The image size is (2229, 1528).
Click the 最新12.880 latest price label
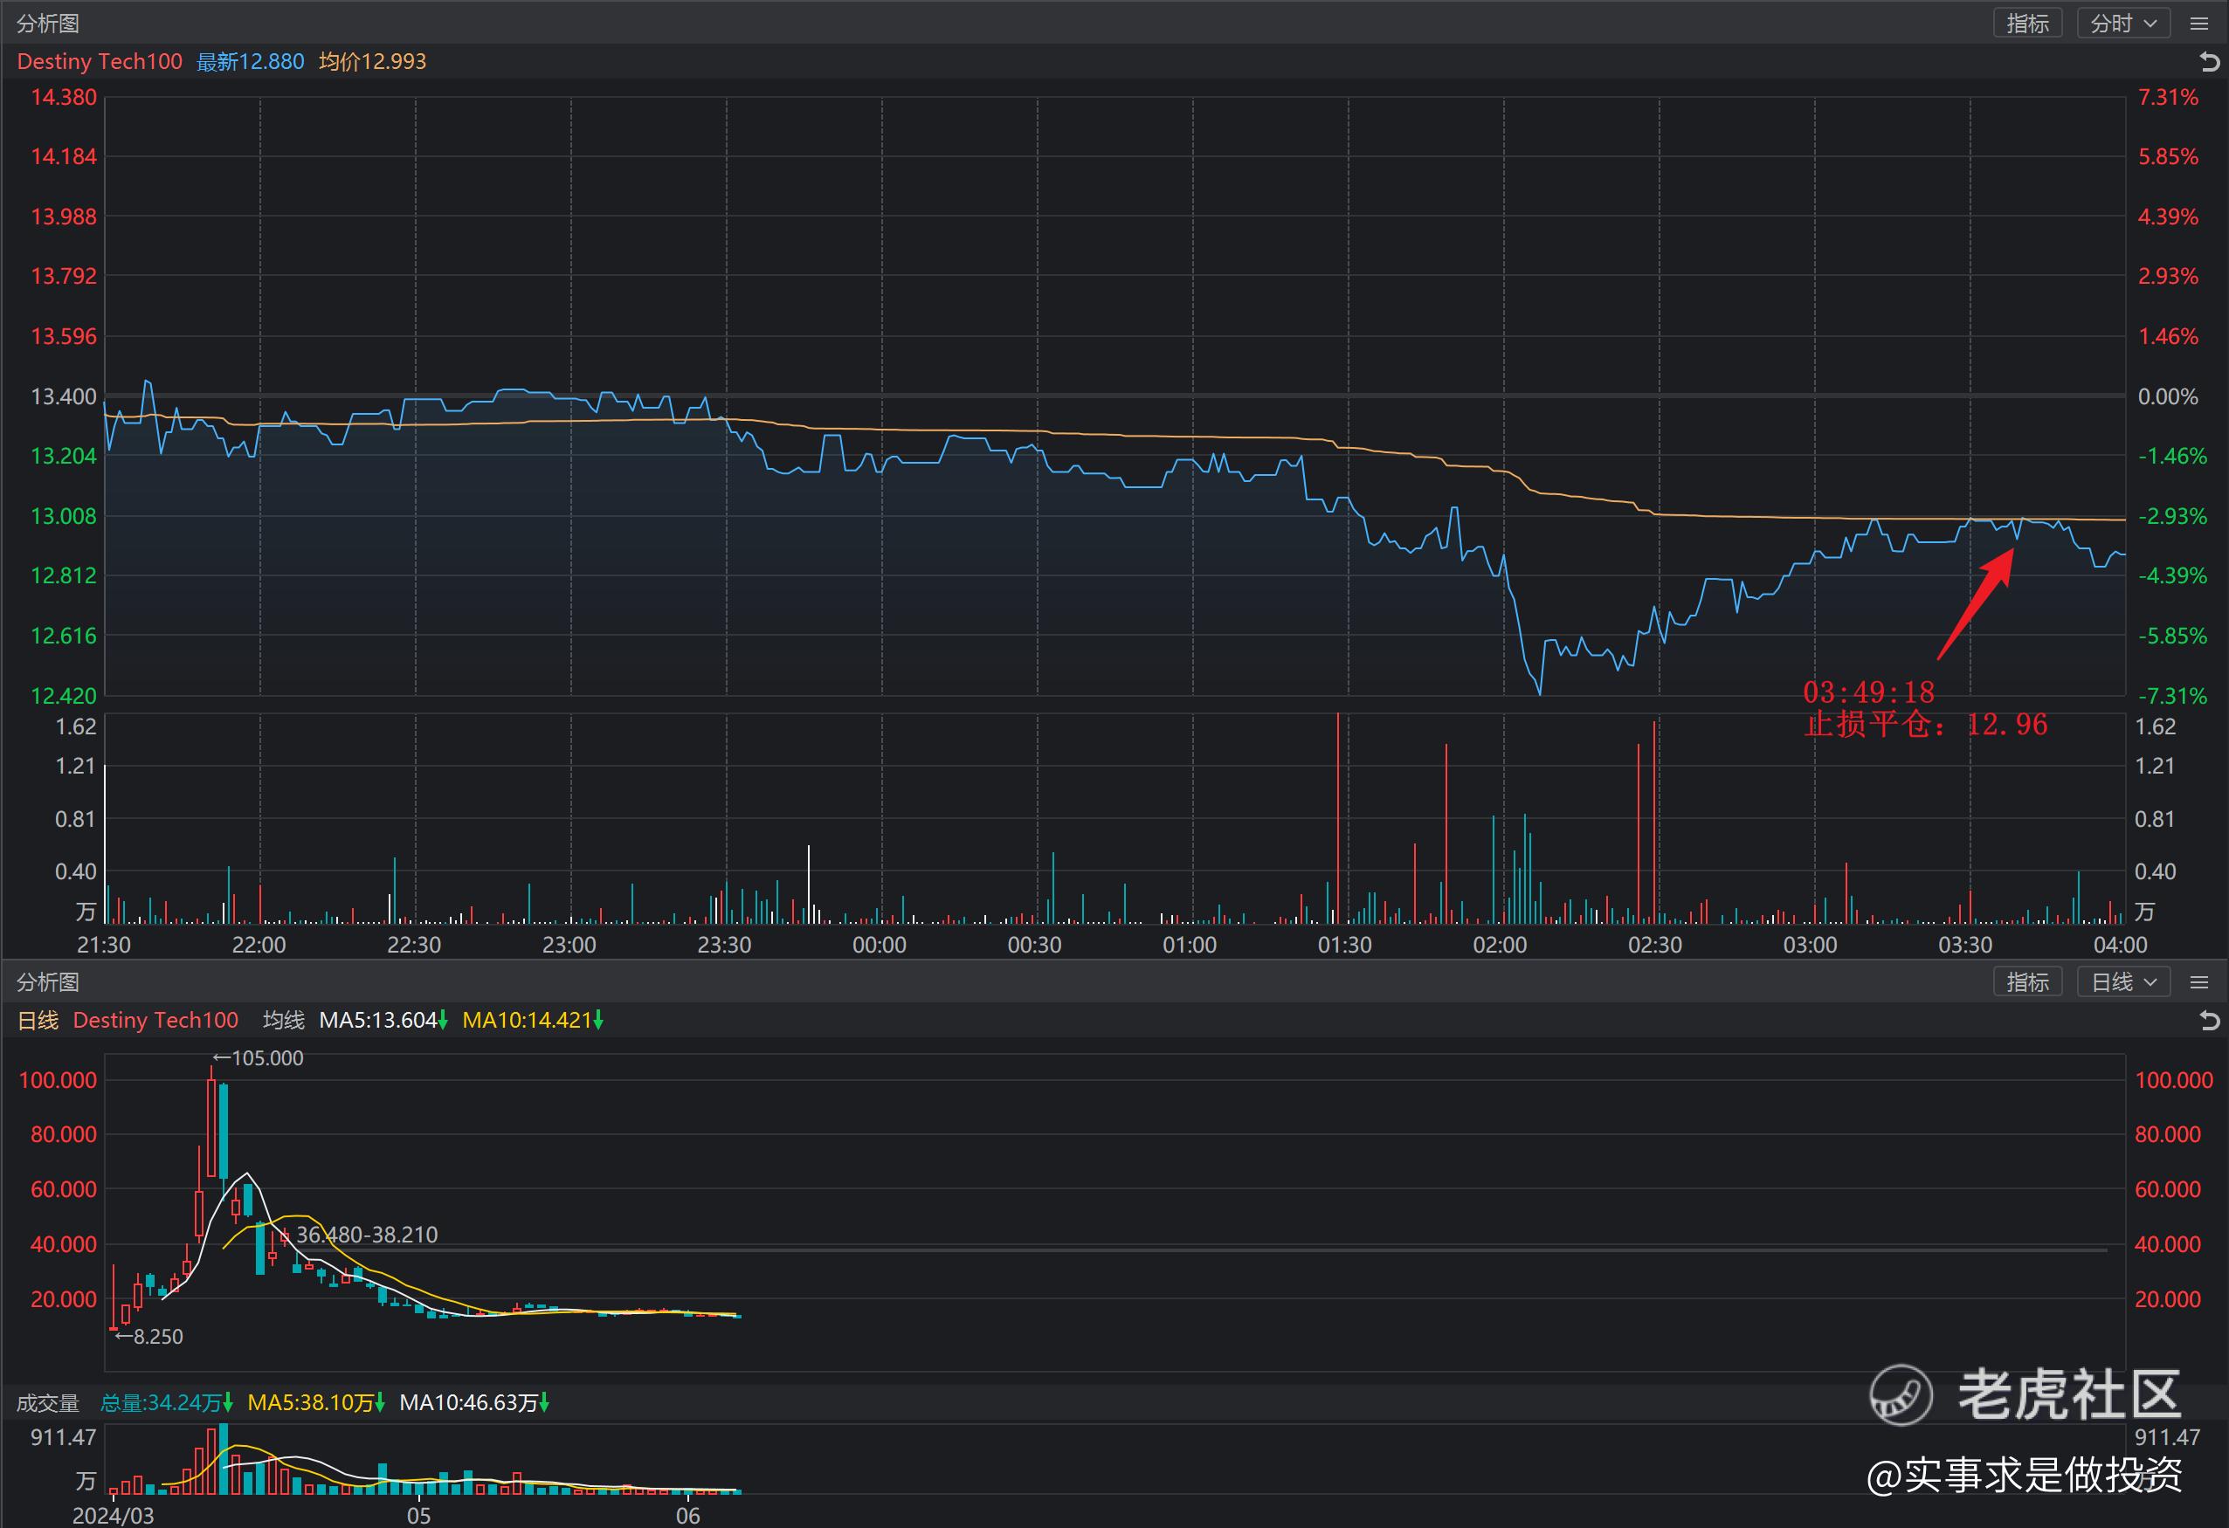click(x=251, y=61)
